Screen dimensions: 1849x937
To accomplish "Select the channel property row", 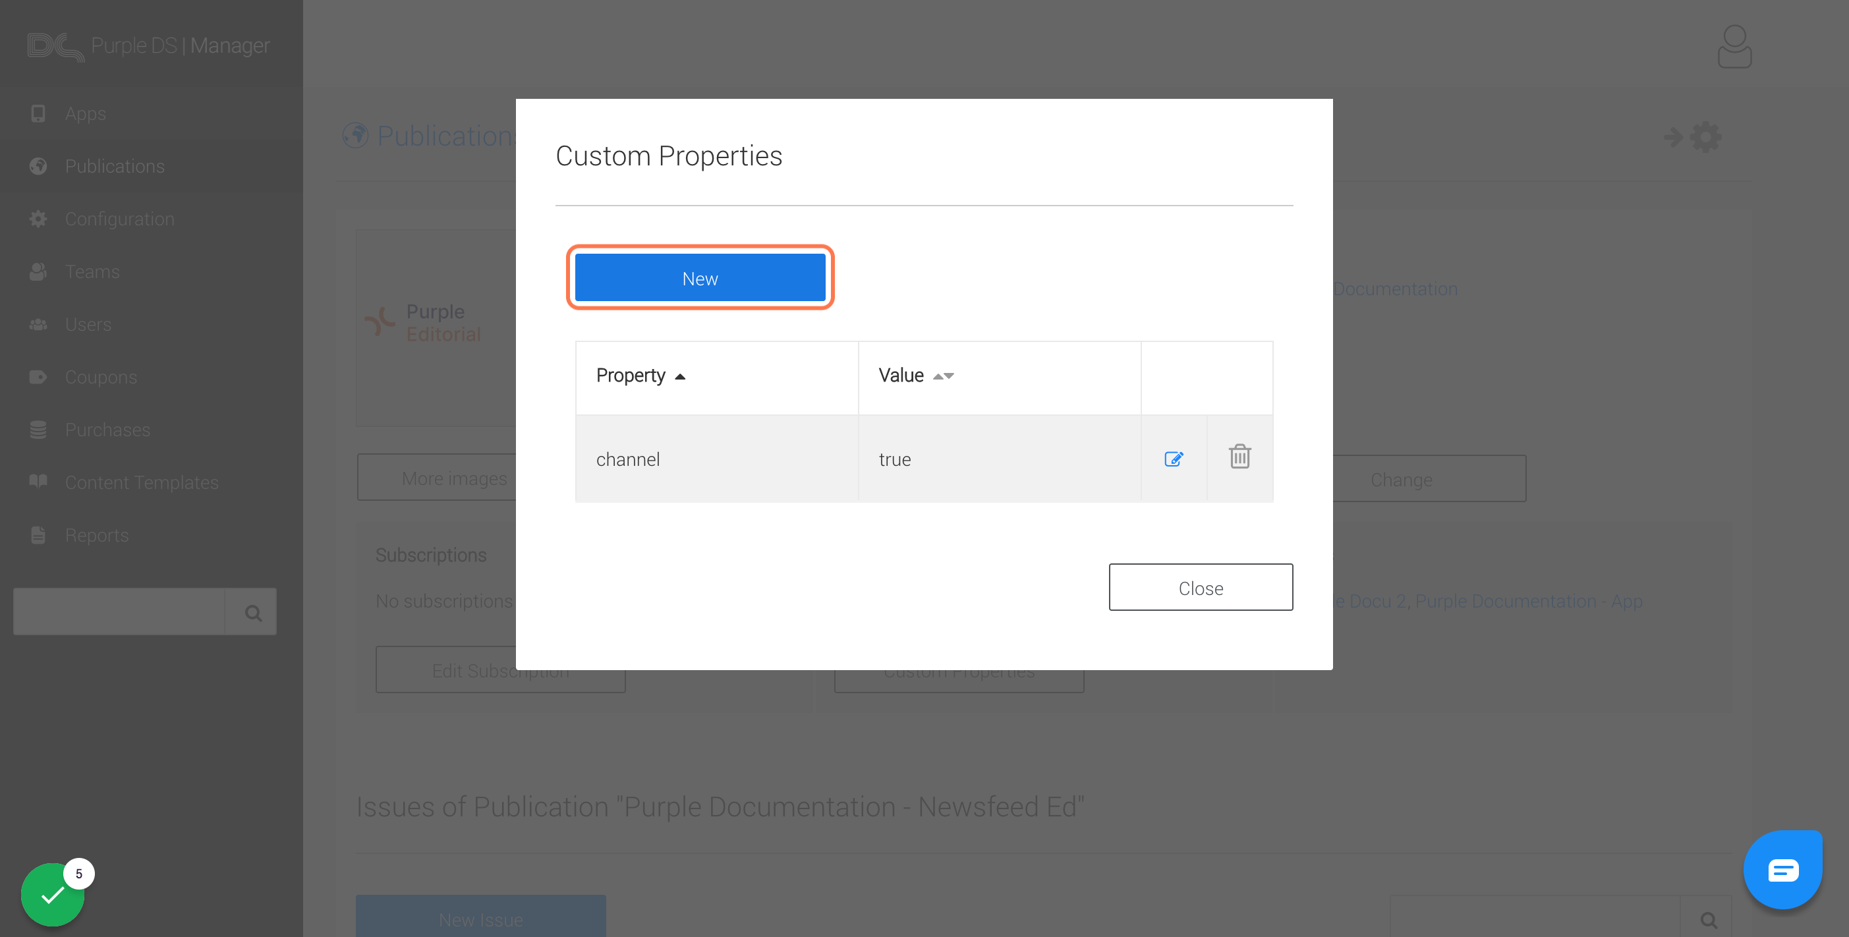I will (x=858, y=459).
